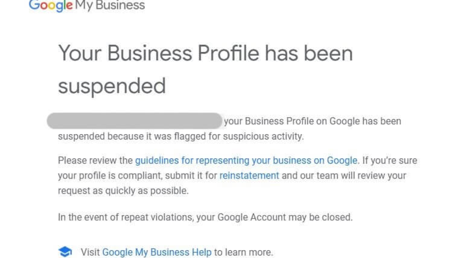The width and height of the screenshot is (458, 258).
Task: Click the large heading word "suspended"
Action: (112, 86)
